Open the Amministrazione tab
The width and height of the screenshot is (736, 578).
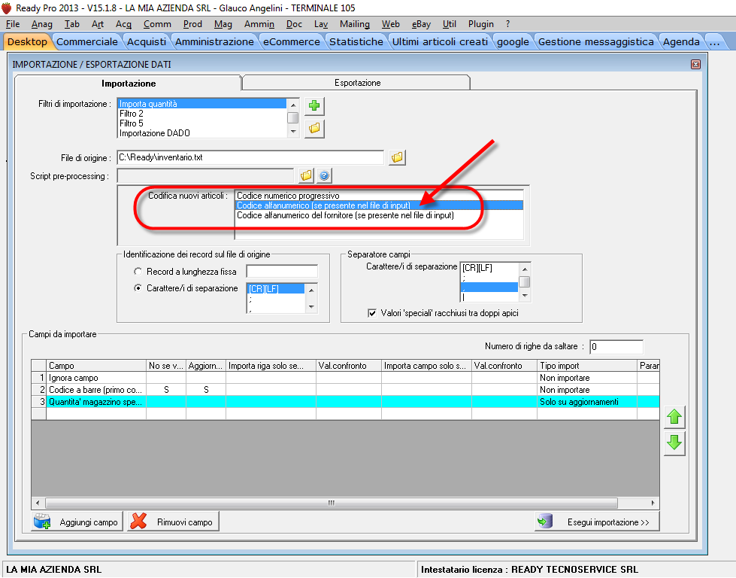tap(214, 42)
